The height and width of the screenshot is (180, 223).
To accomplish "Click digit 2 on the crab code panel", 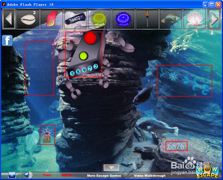I will (96, 66).
